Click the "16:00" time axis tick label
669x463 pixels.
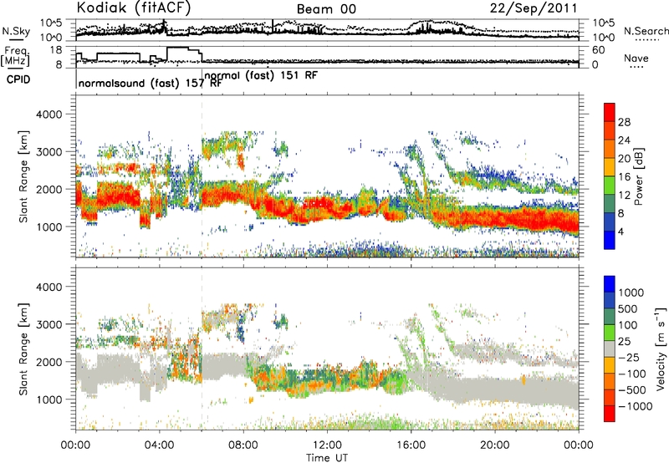[x=411, y=445]
